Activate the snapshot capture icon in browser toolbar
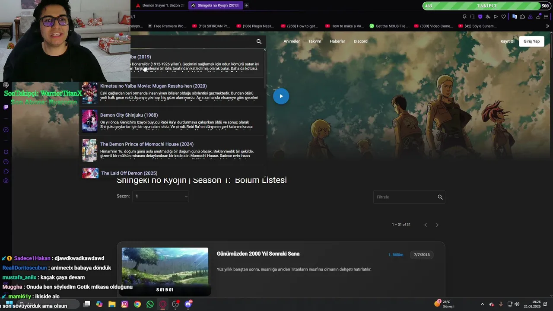Image resolution: width=553 pixels, height=311 pixels. pos(472,16)
